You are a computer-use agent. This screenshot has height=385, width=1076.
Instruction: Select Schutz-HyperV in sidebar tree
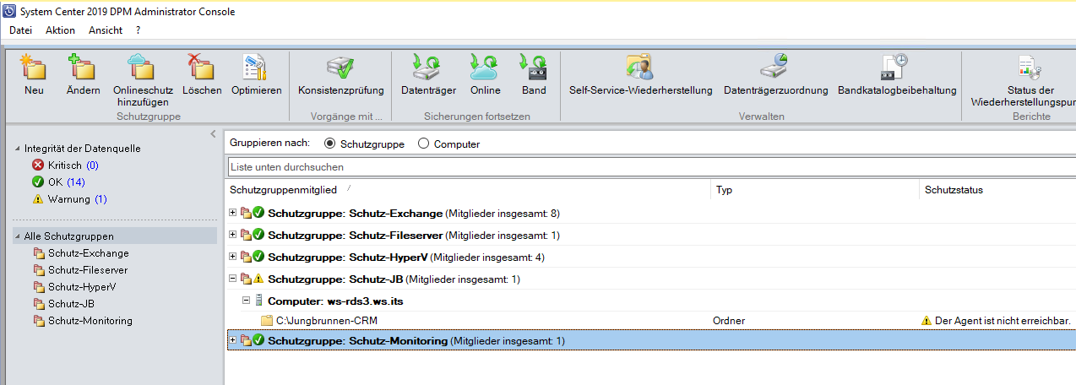click(82, 287)
